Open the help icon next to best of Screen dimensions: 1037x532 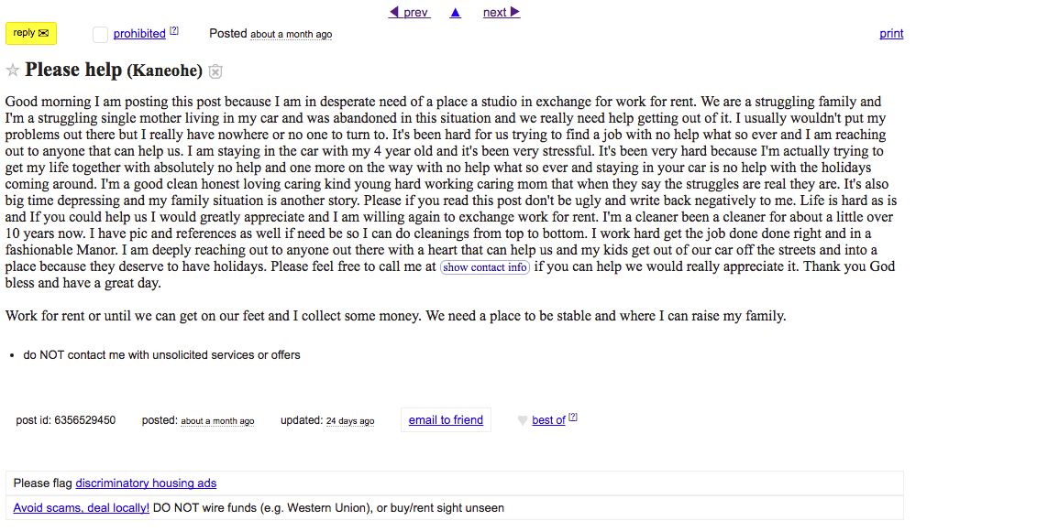[573, 416]
